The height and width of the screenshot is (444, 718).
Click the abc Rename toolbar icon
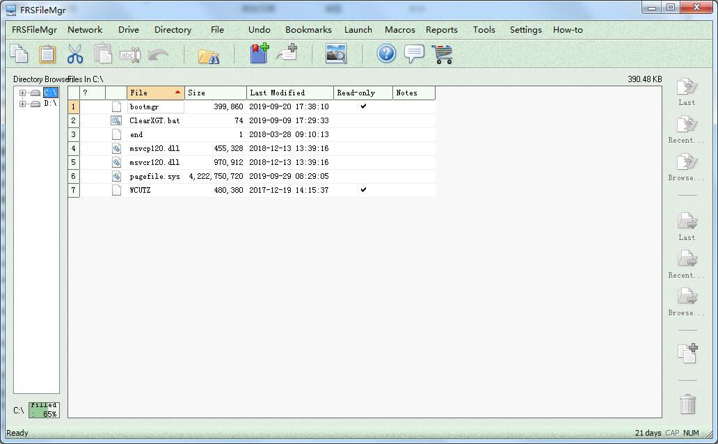point(130,55)
